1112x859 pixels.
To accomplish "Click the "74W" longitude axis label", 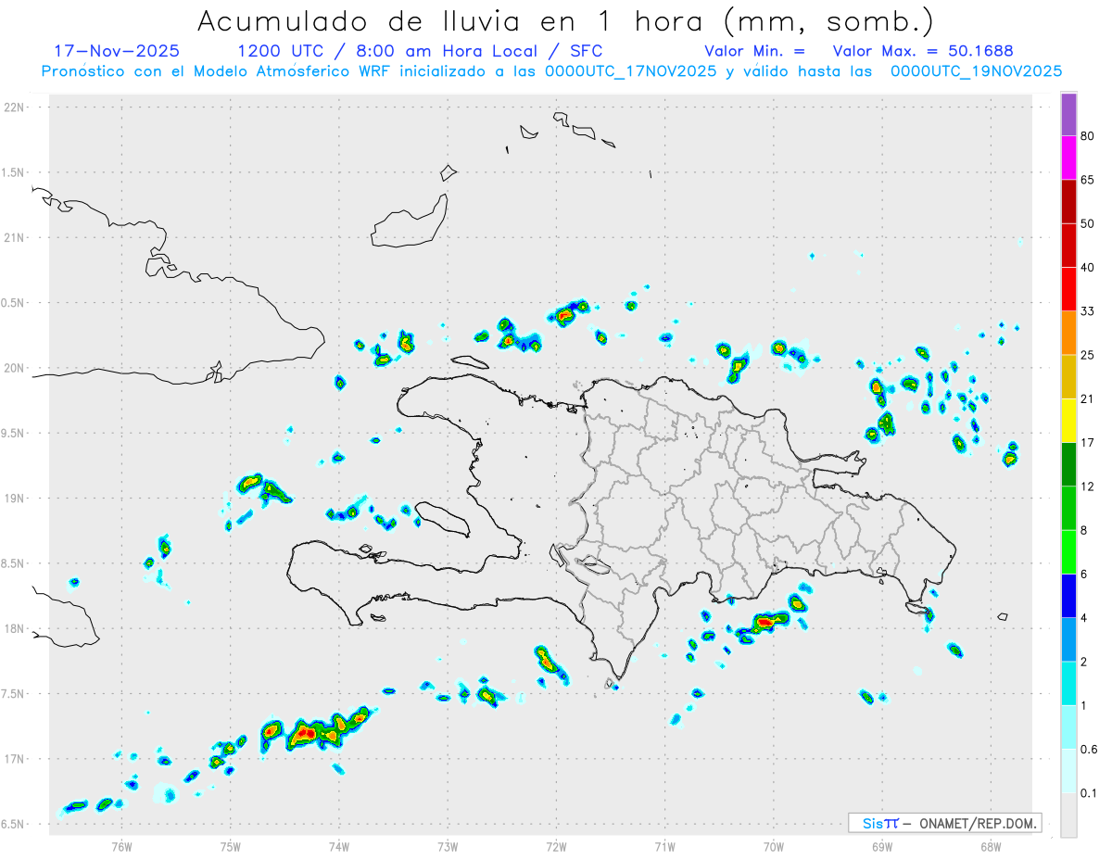I will point(339,847).
